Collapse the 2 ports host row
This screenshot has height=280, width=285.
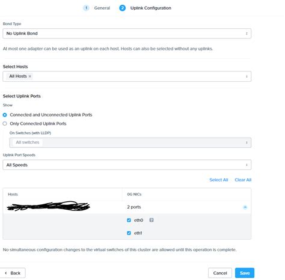(245, 207)
